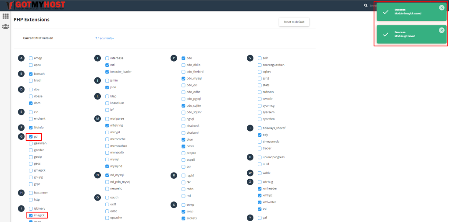
Task: Dismiss the 'Module gd saved' notification
Action: tap(441, 30)
